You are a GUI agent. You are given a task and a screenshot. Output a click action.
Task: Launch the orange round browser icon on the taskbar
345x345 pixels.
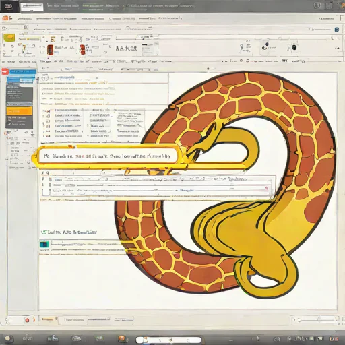[122, 338]
